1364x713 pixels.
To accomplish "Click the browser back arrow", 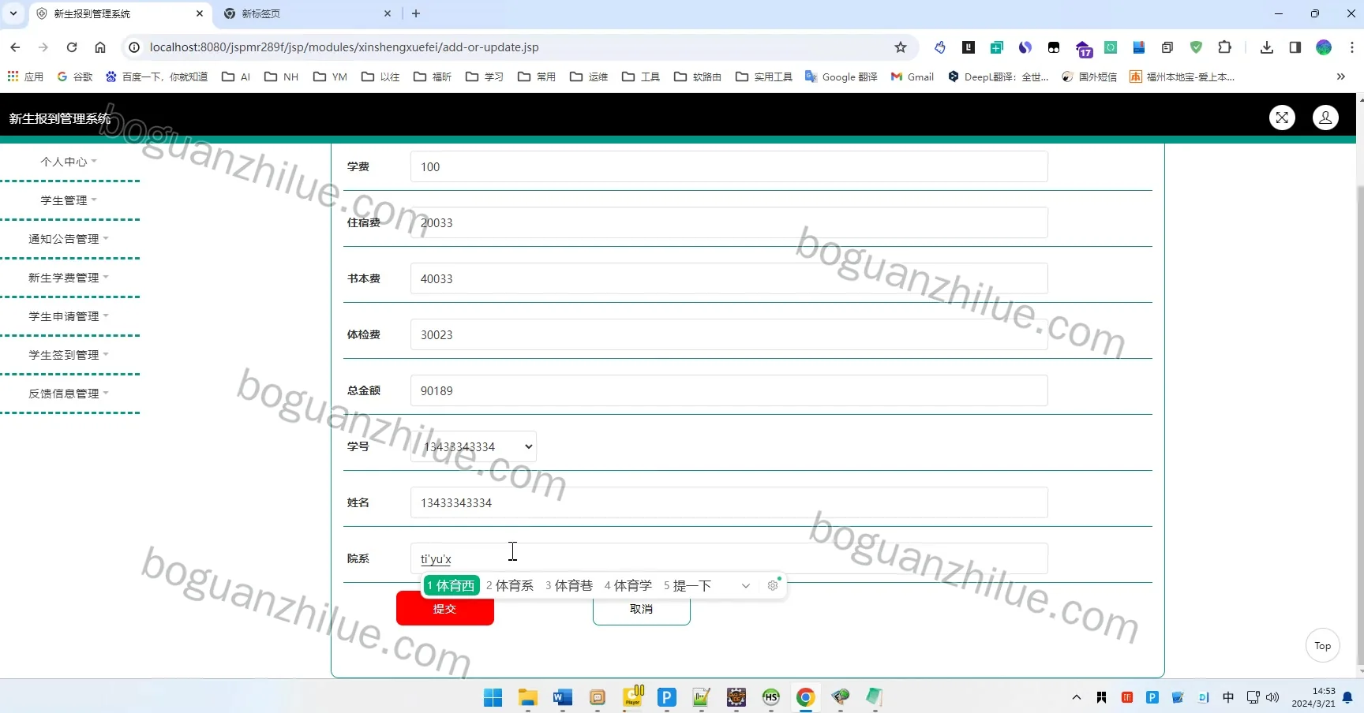I will [15, 47].
